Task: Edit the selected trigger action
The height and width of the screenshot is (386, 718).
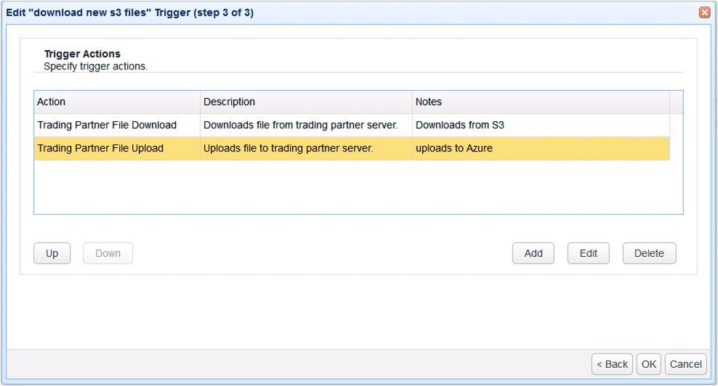Action: pyautogui.click(x=588, y=253)
